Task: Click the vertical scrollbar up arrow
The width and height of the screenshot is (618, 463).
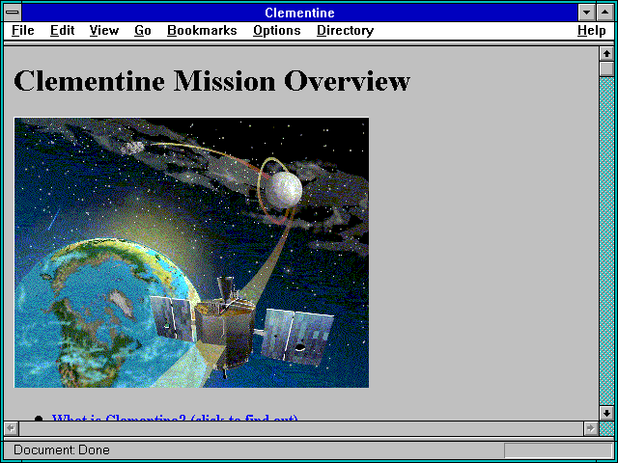Action: tap(606, 54)
